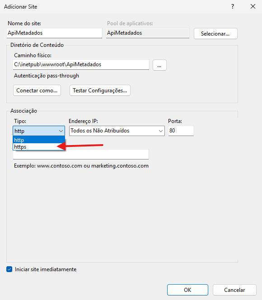Toggle Iniciar site imediatamente checkbox
This screenshot has height=300, width=262.
[x=9, y=269]
